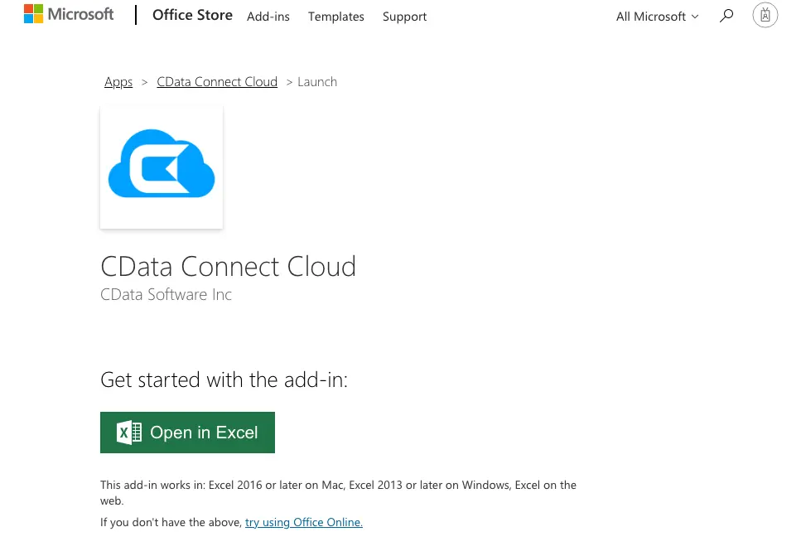The height and width of the screenshot is (556, 801).
Task: Open the account sign-in avatar icon
Action: point(765,16)
